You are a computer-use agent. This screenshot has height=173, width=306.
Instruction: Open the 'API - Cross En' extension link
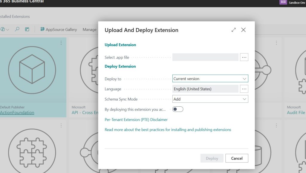85,113
